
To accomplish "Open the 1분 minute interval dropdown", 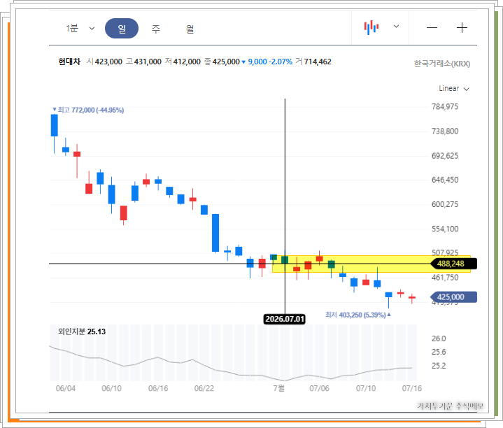I will tap(80, 28).
